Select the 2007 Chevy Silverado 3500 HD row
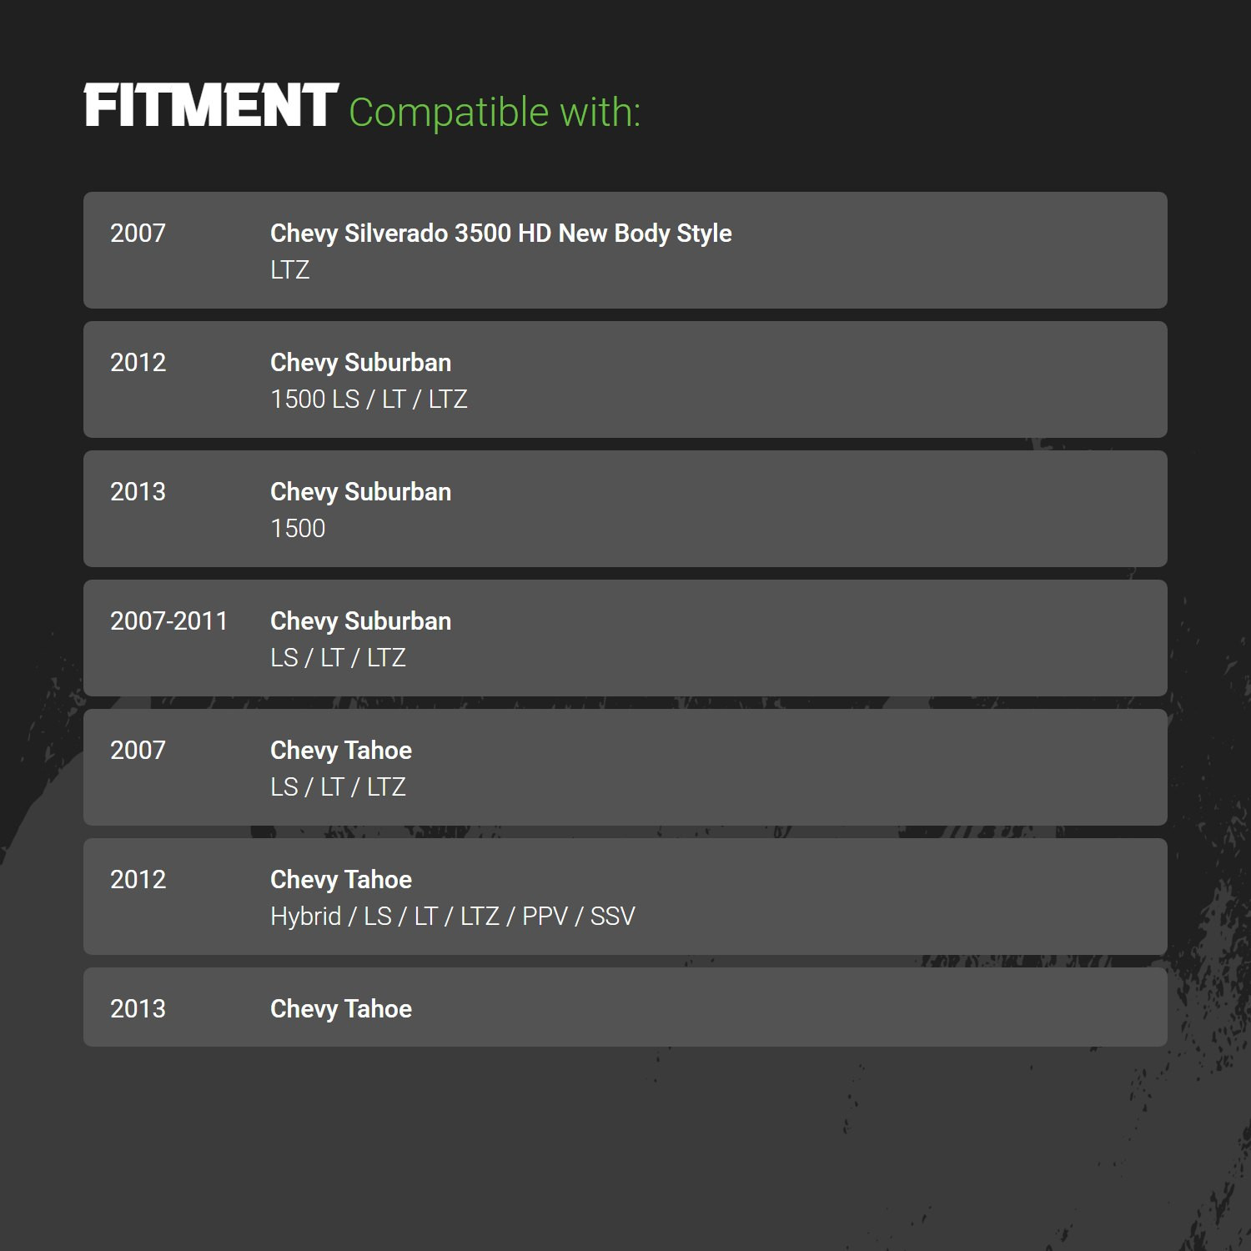Screen dimensions: 1251x1251 pos(625,250)
